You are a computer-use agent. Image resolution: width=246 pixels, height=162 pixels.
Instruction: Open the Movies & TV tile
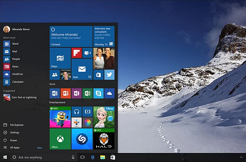tap(88, 112)
